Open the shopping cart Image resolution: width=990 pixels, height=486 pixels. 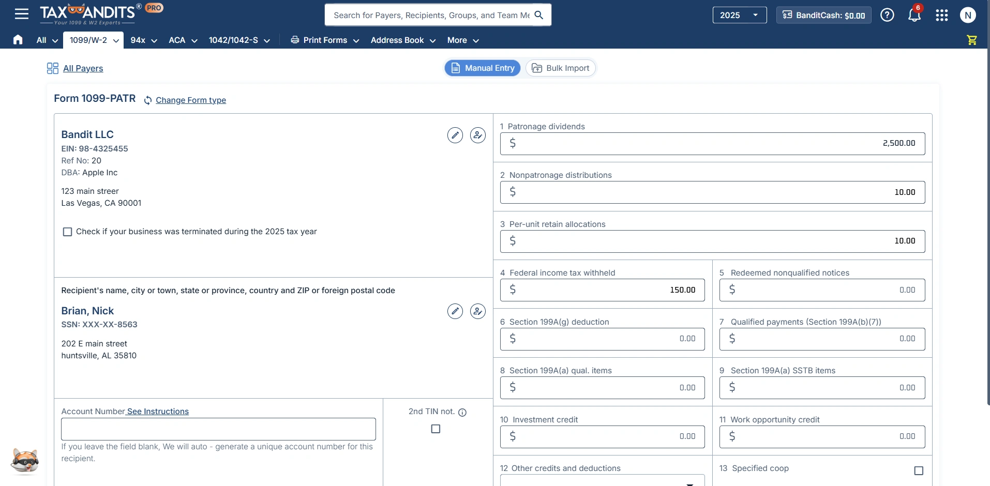point(972,40)
